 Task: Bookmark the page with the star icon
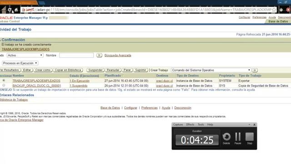[x=274, y=10]
